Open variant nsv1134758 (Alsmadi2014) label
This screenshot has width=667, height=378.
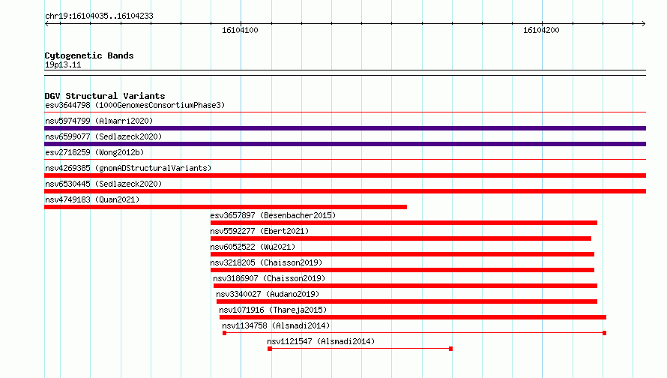click(x=276, y=325)
